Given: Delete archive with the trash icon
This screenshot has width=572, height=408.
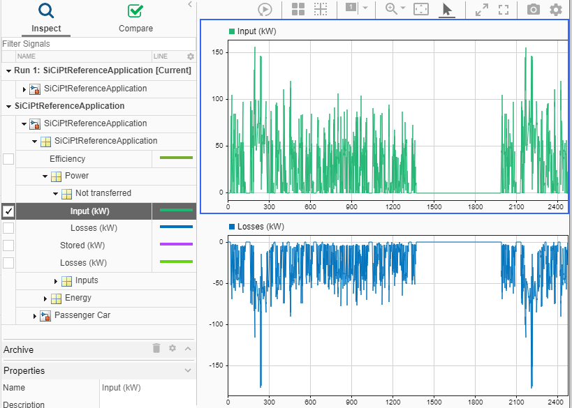Looking at the screenshot, I should click(x=157, y=349).
